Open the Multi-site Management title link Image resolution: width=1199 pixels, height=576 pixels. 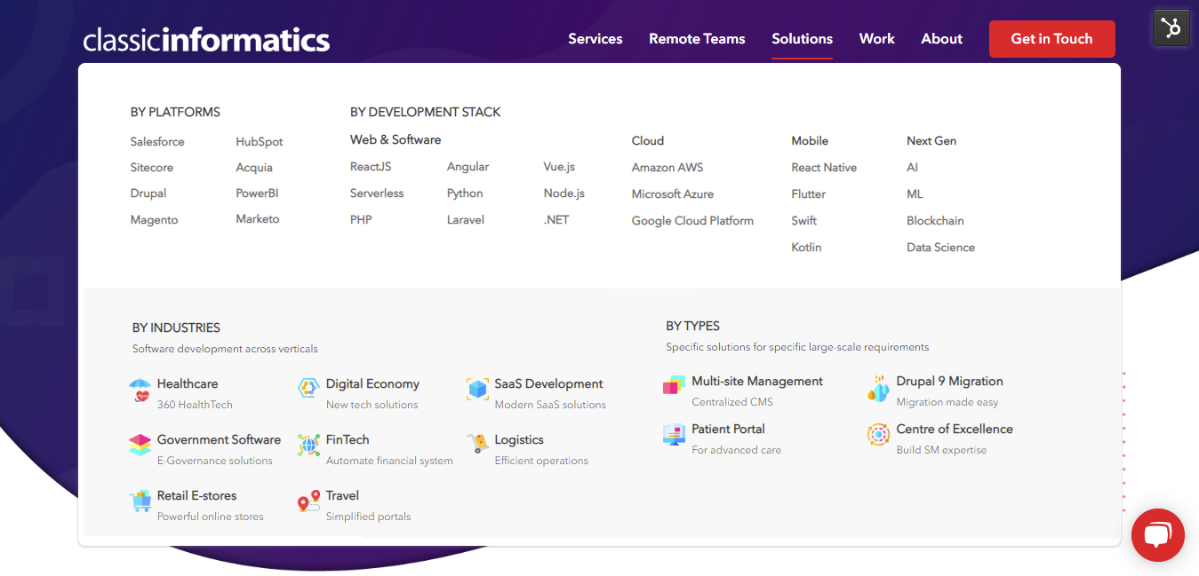coord(757,382)
